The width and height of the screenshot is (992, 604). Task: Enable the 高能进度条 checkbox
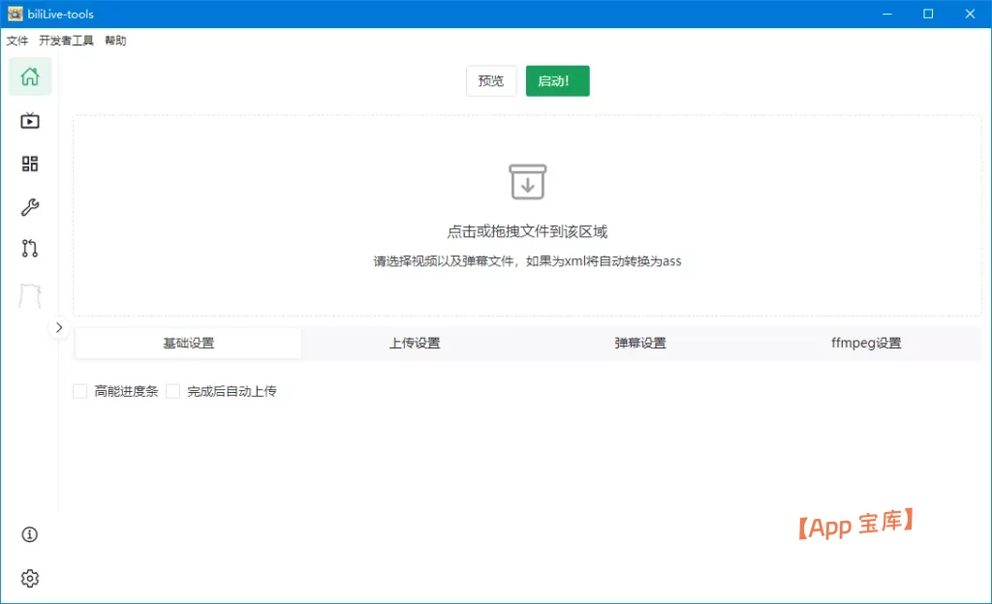pyautogui.click(x=80, y=390)
